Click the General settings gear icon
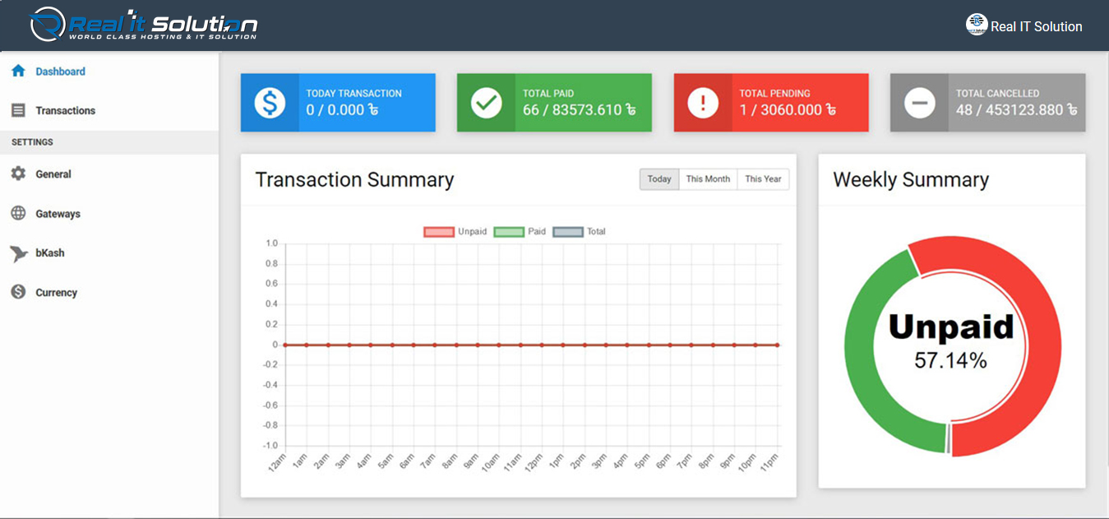 (x=18, y=174)
